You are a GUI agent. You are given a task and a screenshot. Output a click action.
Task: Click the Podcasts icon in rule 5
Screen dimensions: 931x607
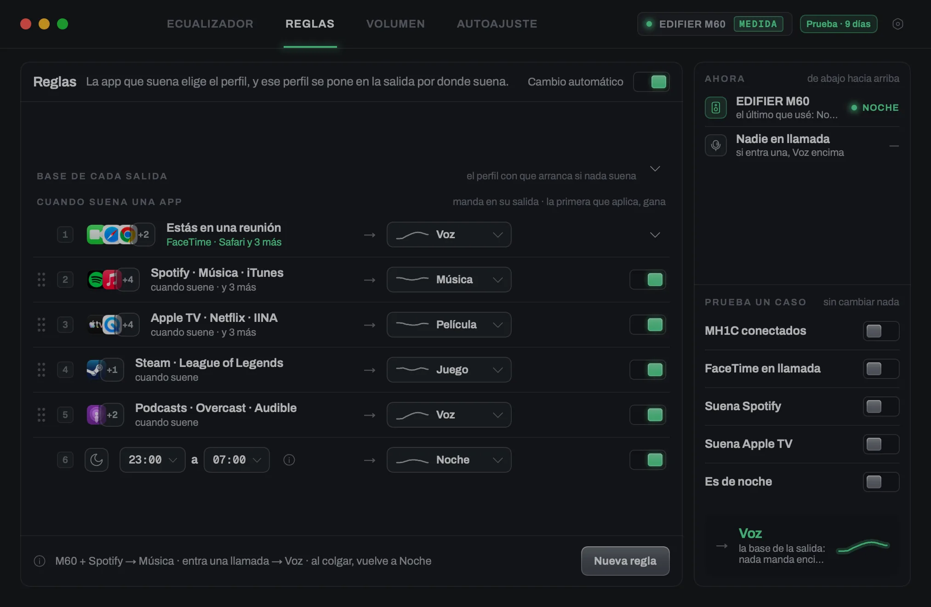pos(96,415)
